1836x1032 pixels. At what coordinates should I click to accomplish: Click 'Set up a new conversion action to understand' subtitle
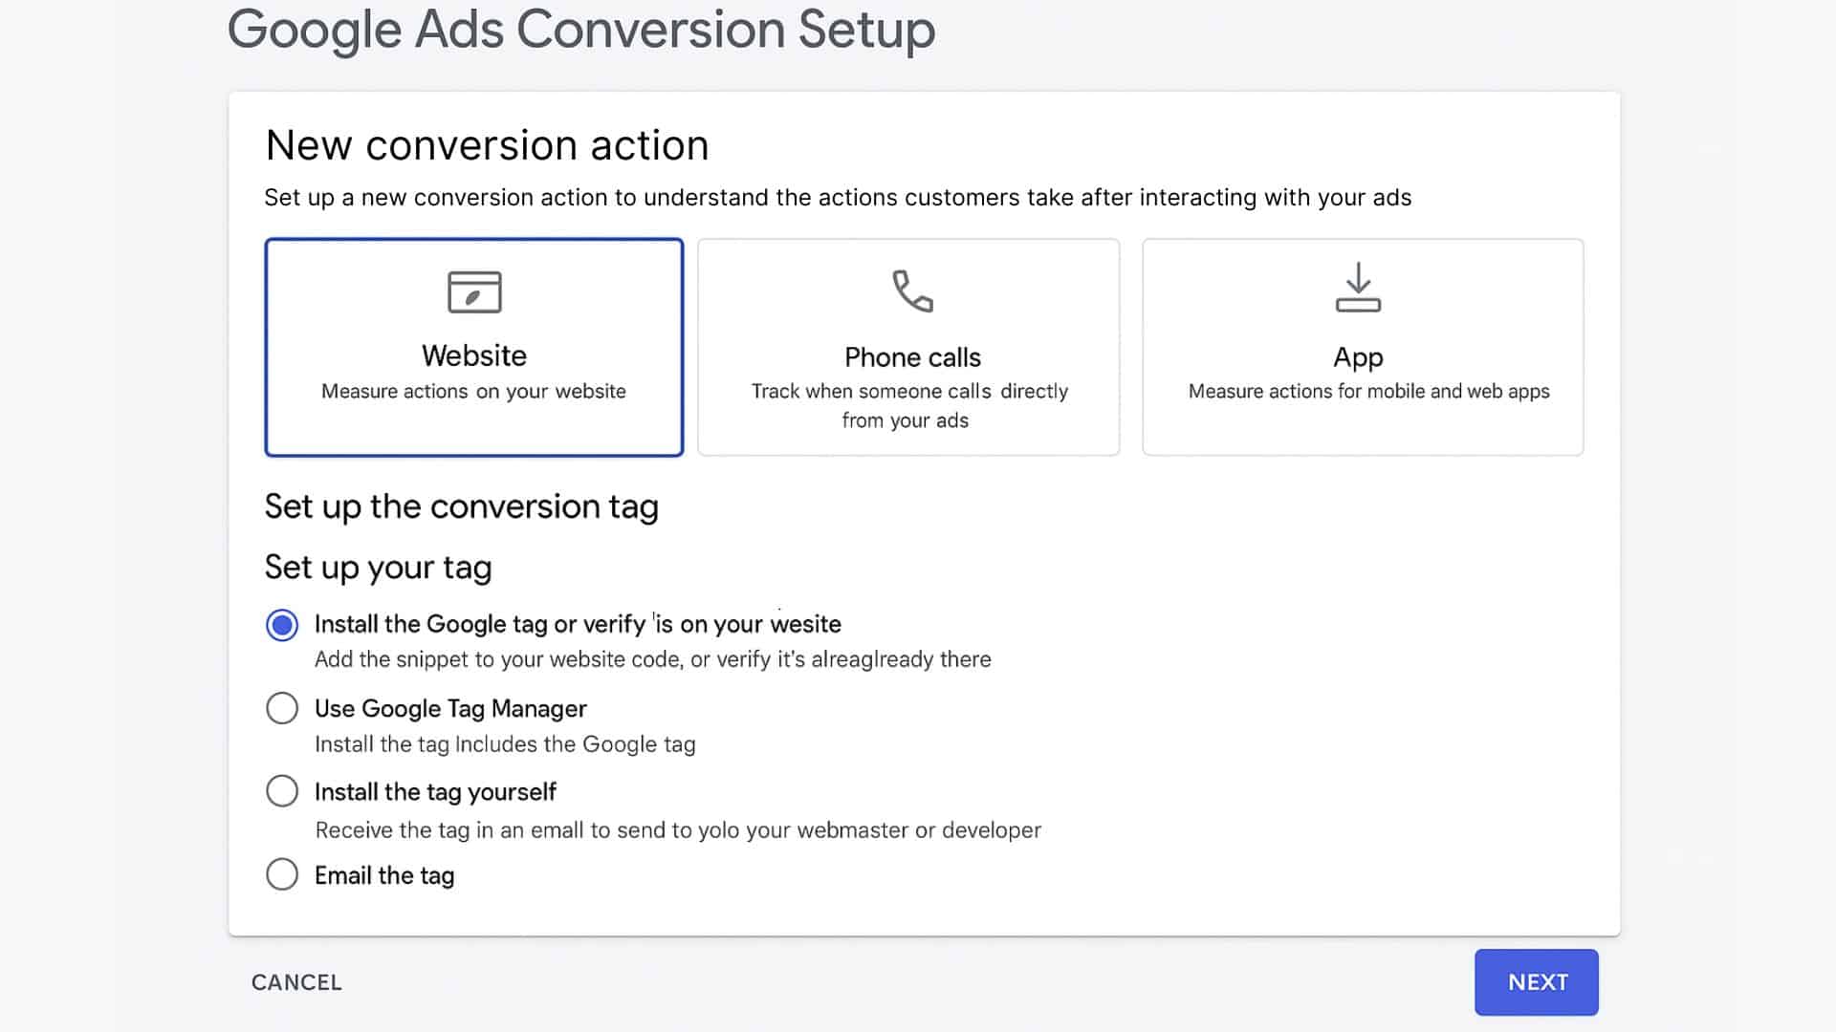pyautogui.click(x=838, y=198)
